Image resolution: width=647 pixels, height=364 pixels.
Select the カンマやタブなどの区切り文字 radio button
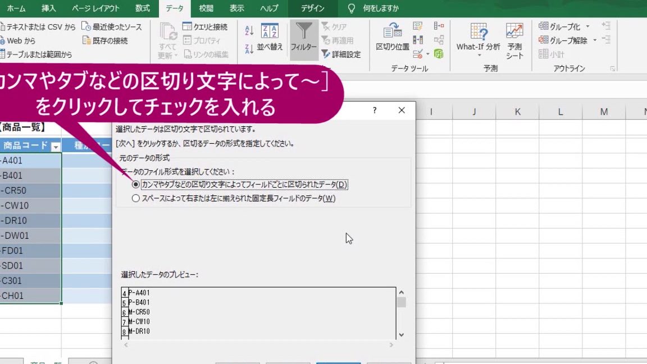click(135, 184)
